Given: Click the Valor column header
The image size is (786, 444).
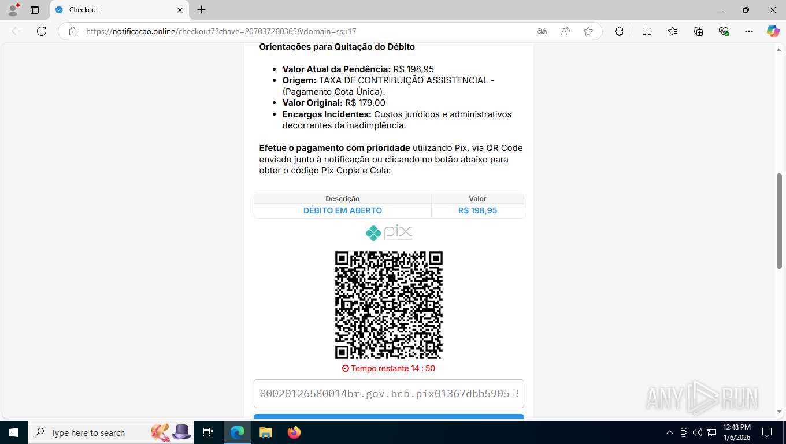Looking at the screenshot, I should point(477,199).
